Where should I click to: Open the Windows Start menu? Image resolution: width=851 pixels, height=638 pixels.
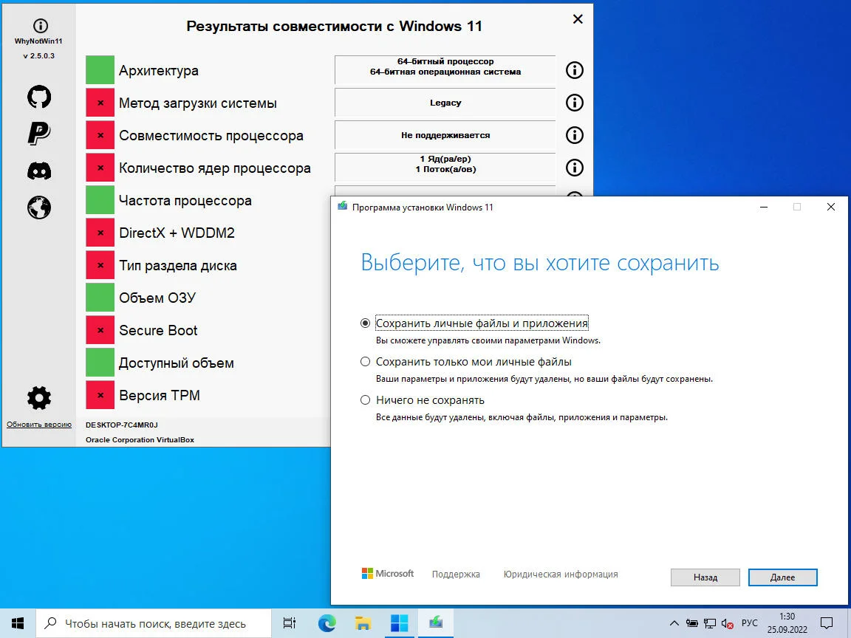point(18,622)
